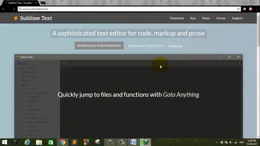Click the colorful four-square taskbar icon

pyautogui.click(x=86, y=142)
